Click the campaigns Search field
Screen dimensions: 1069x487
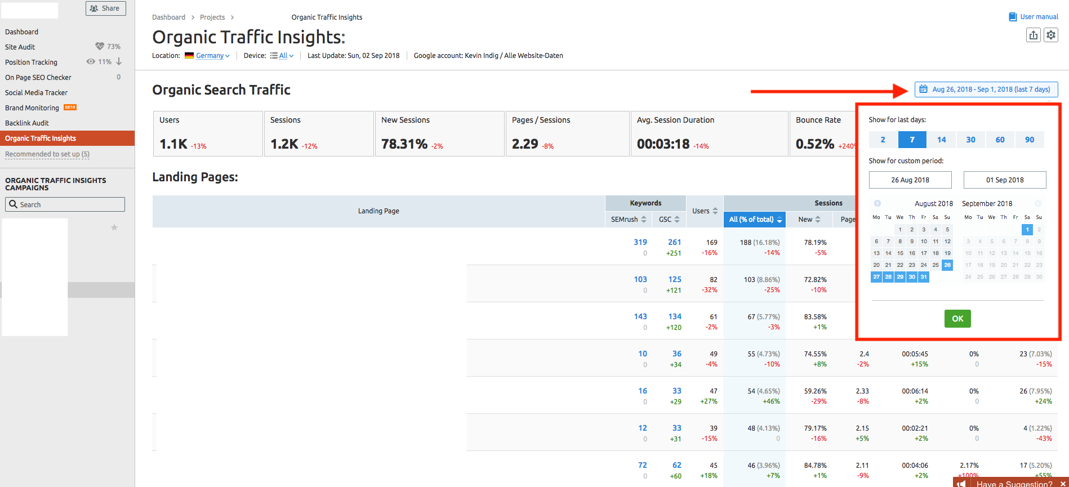tap(65, 204)
